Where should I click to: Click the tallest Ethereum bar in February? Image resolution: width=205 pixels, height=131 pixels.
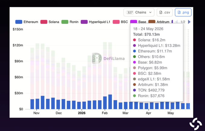110,102
